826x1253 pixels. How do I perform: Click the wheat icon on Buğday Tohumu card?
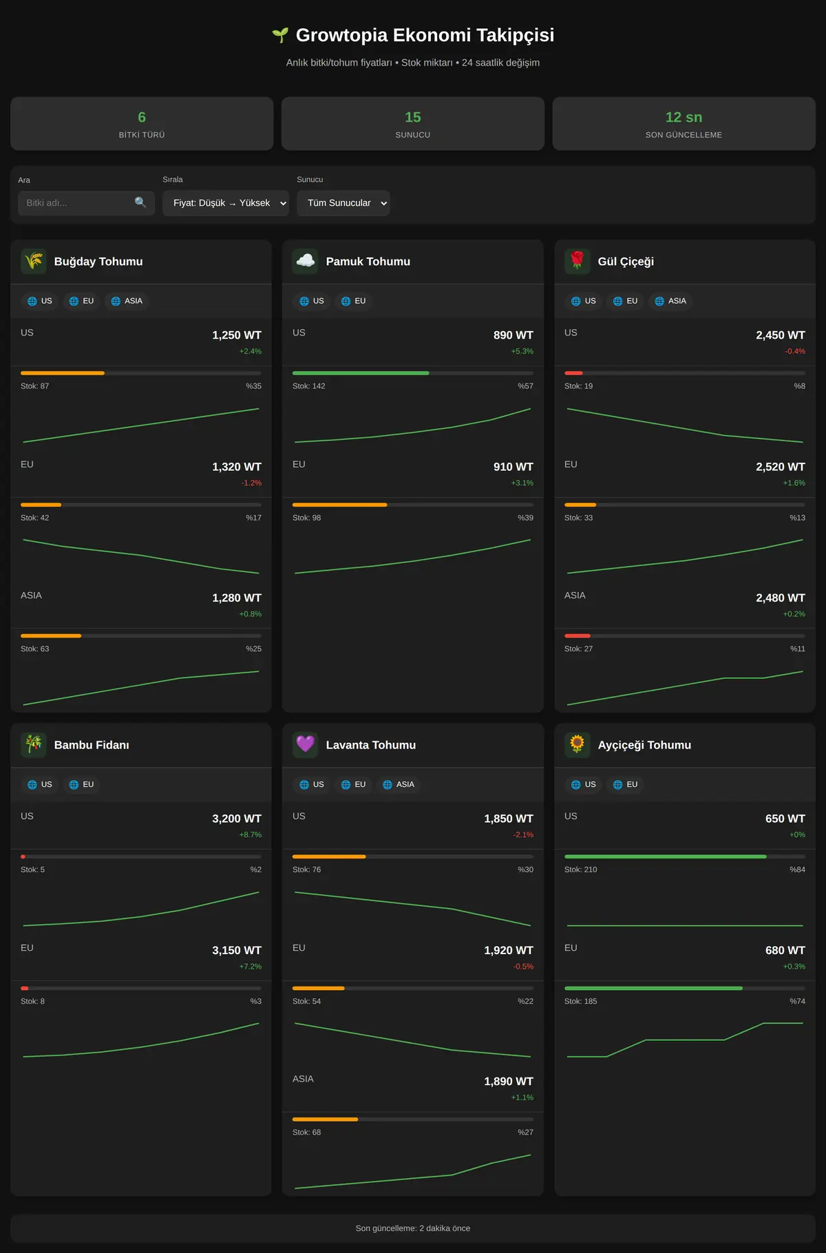34,262
